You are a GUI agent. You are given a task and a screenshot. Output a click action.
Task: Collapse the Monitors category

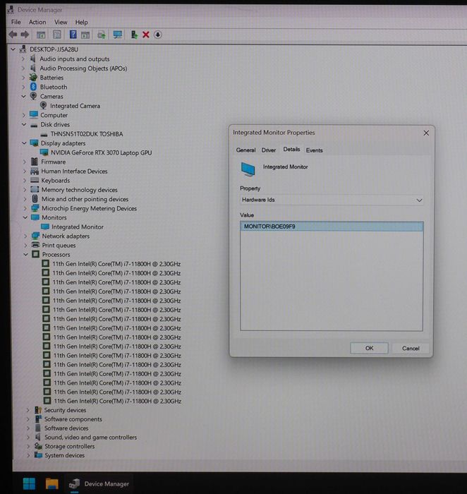pos(25,217)
